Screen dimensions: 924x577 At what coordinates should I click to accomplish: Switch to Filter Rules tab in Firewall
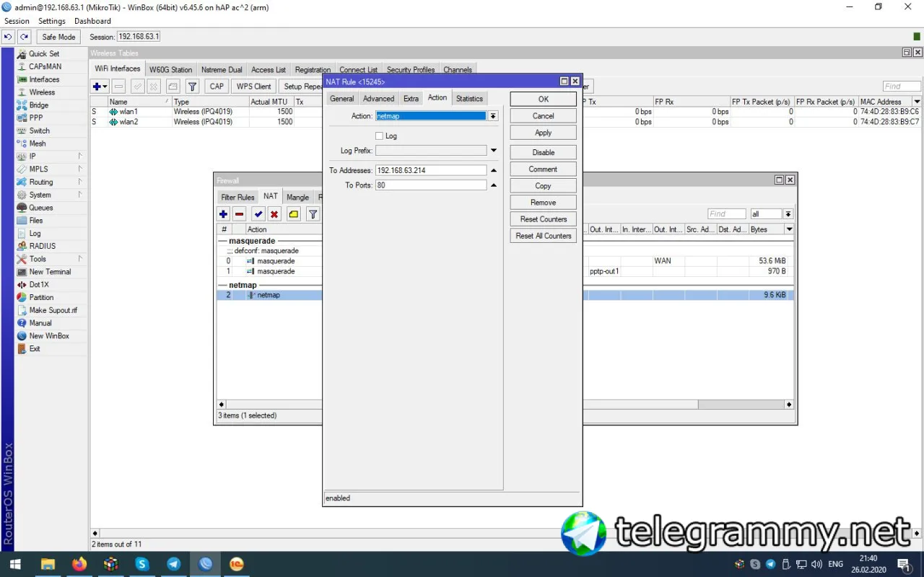click(238, 197)
